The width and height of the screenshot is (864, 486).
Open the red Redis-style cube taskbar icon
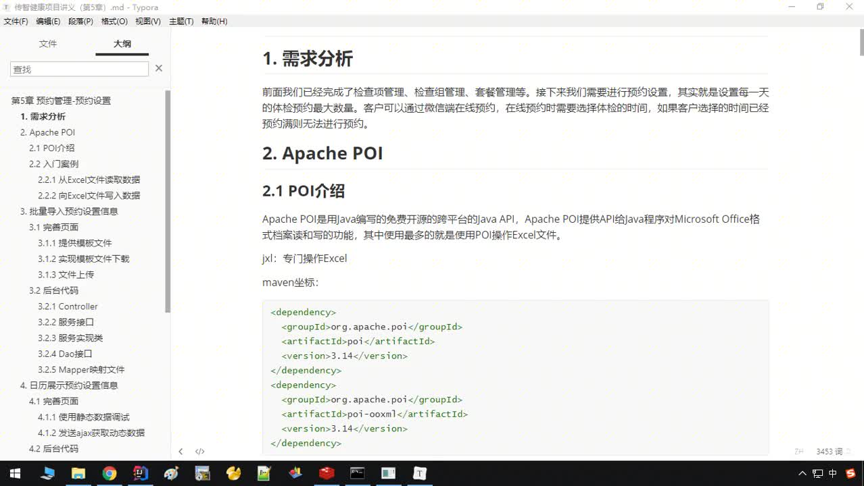click(x=327, y=473)
